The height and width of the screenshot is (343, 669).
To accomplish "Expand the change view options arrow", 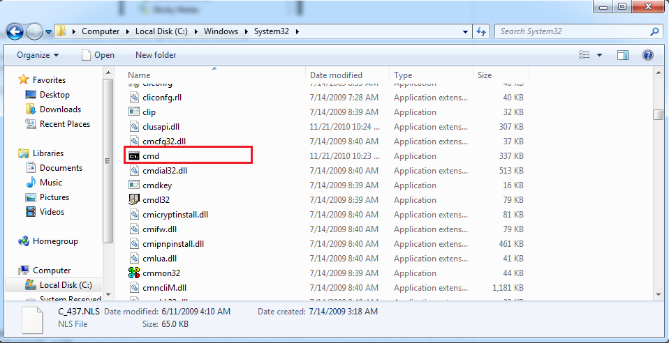I will point(600,55).
